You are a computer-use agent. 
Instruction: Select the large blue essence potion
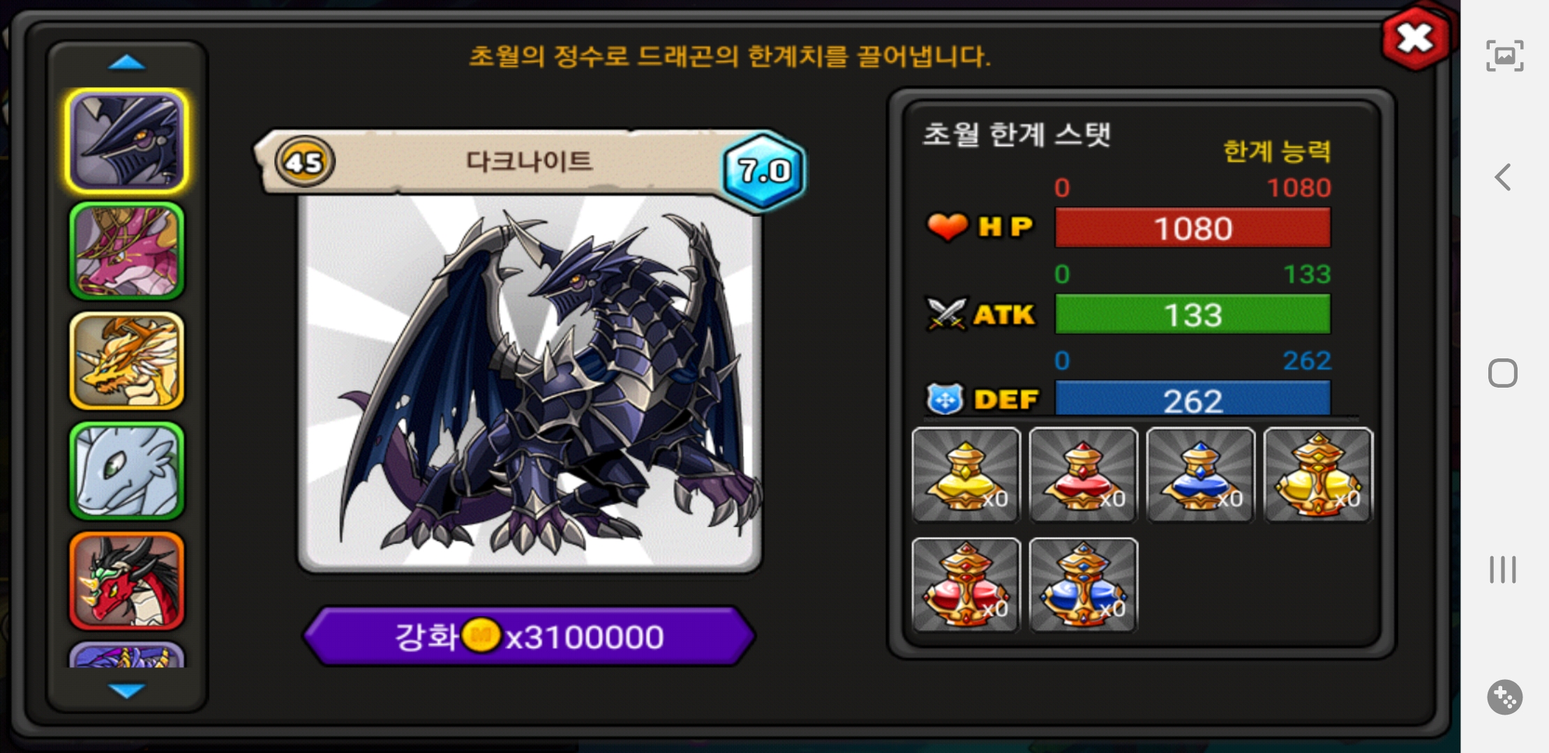(x=1084, y=585)
